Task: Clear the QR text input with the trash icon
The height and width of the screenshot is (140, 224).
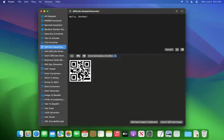Action: coord(177,50)
